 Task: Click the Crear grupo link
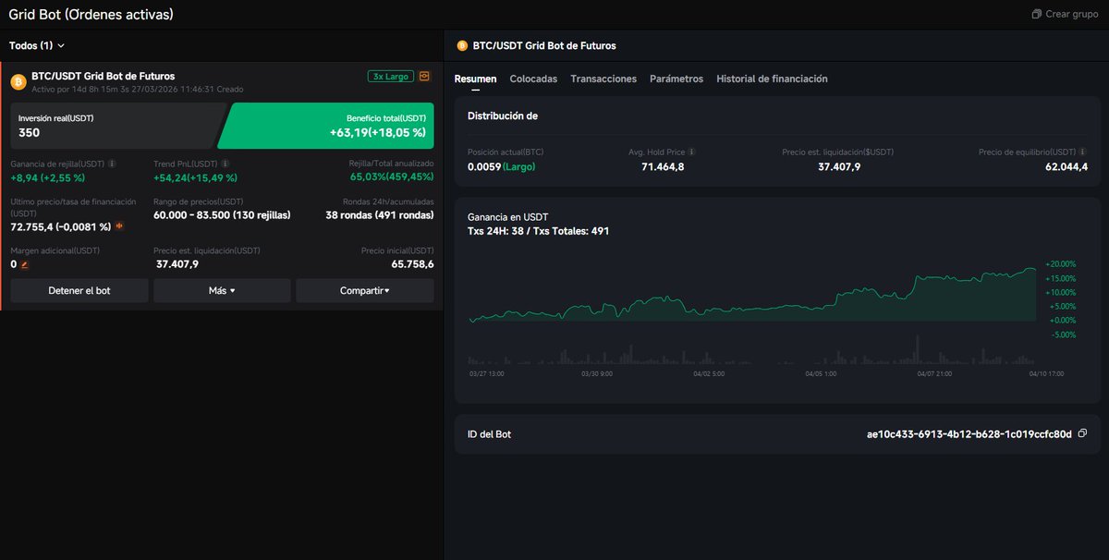point(1065,15)
